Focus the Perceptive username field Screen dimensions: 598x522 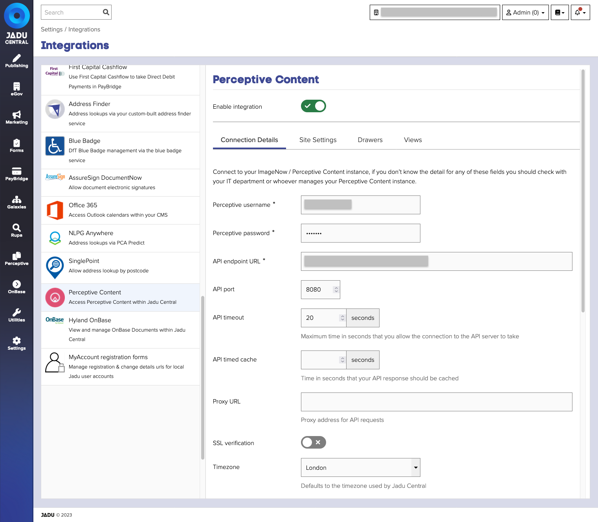click(360, 205)
